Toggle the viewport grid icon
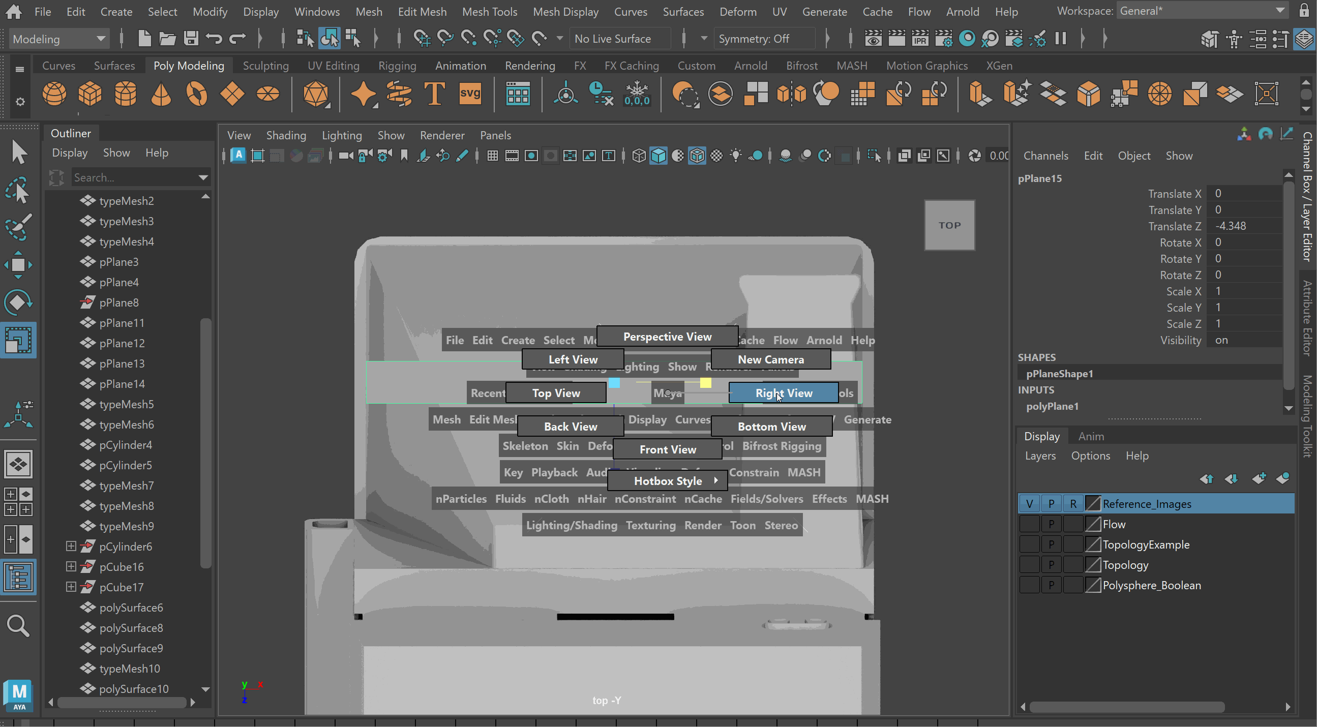 click(492, 156)
